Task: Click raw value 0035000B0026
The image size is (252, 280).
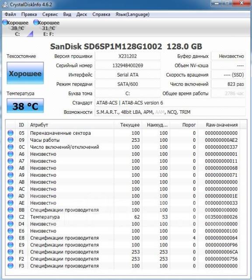Action: (221, 217)
